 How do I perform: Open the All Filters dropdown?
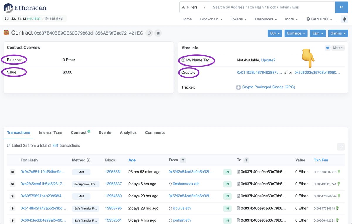194,7
